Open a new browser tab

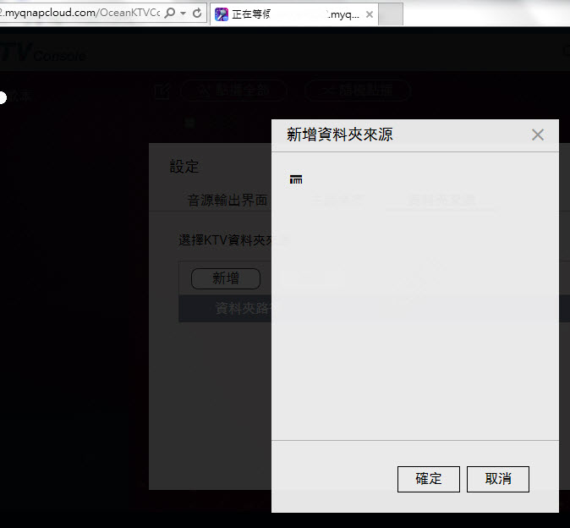[x=391, y=14]
